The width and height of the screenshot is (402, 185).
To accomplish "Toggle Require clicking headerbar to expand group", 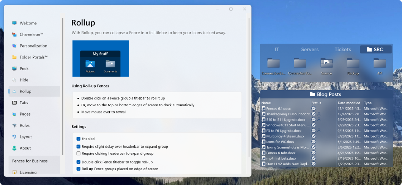I will point(79,154).
